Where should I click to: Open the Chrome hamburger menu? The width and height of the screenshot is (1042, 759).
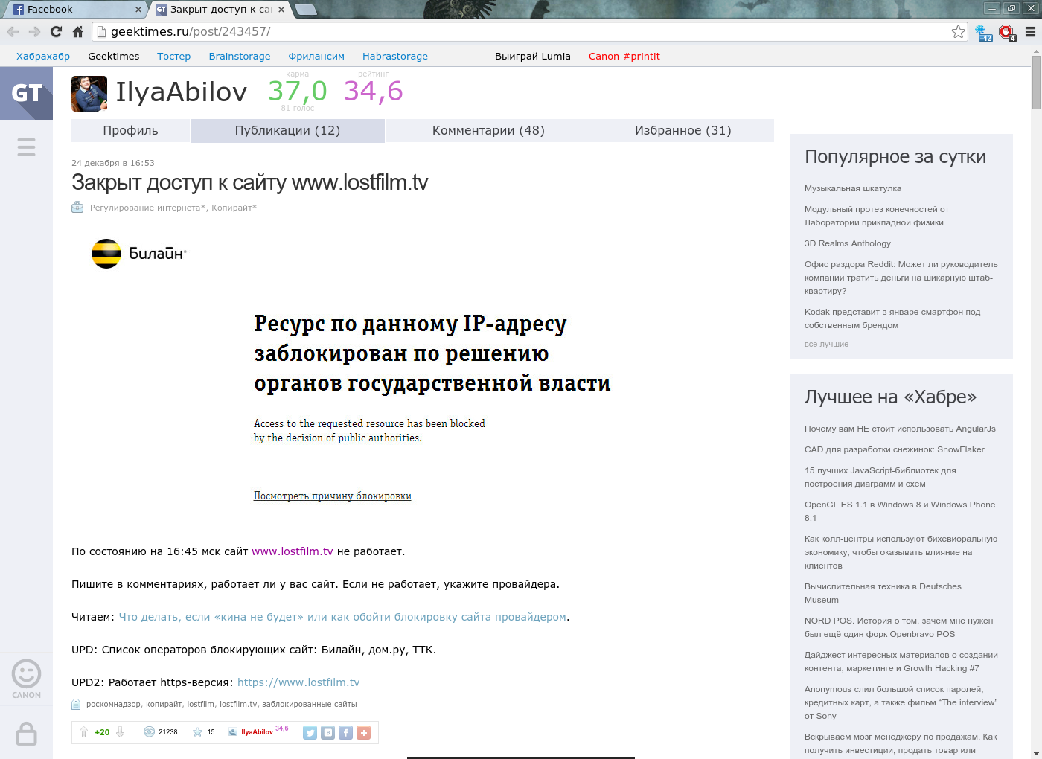[1030, 32]
